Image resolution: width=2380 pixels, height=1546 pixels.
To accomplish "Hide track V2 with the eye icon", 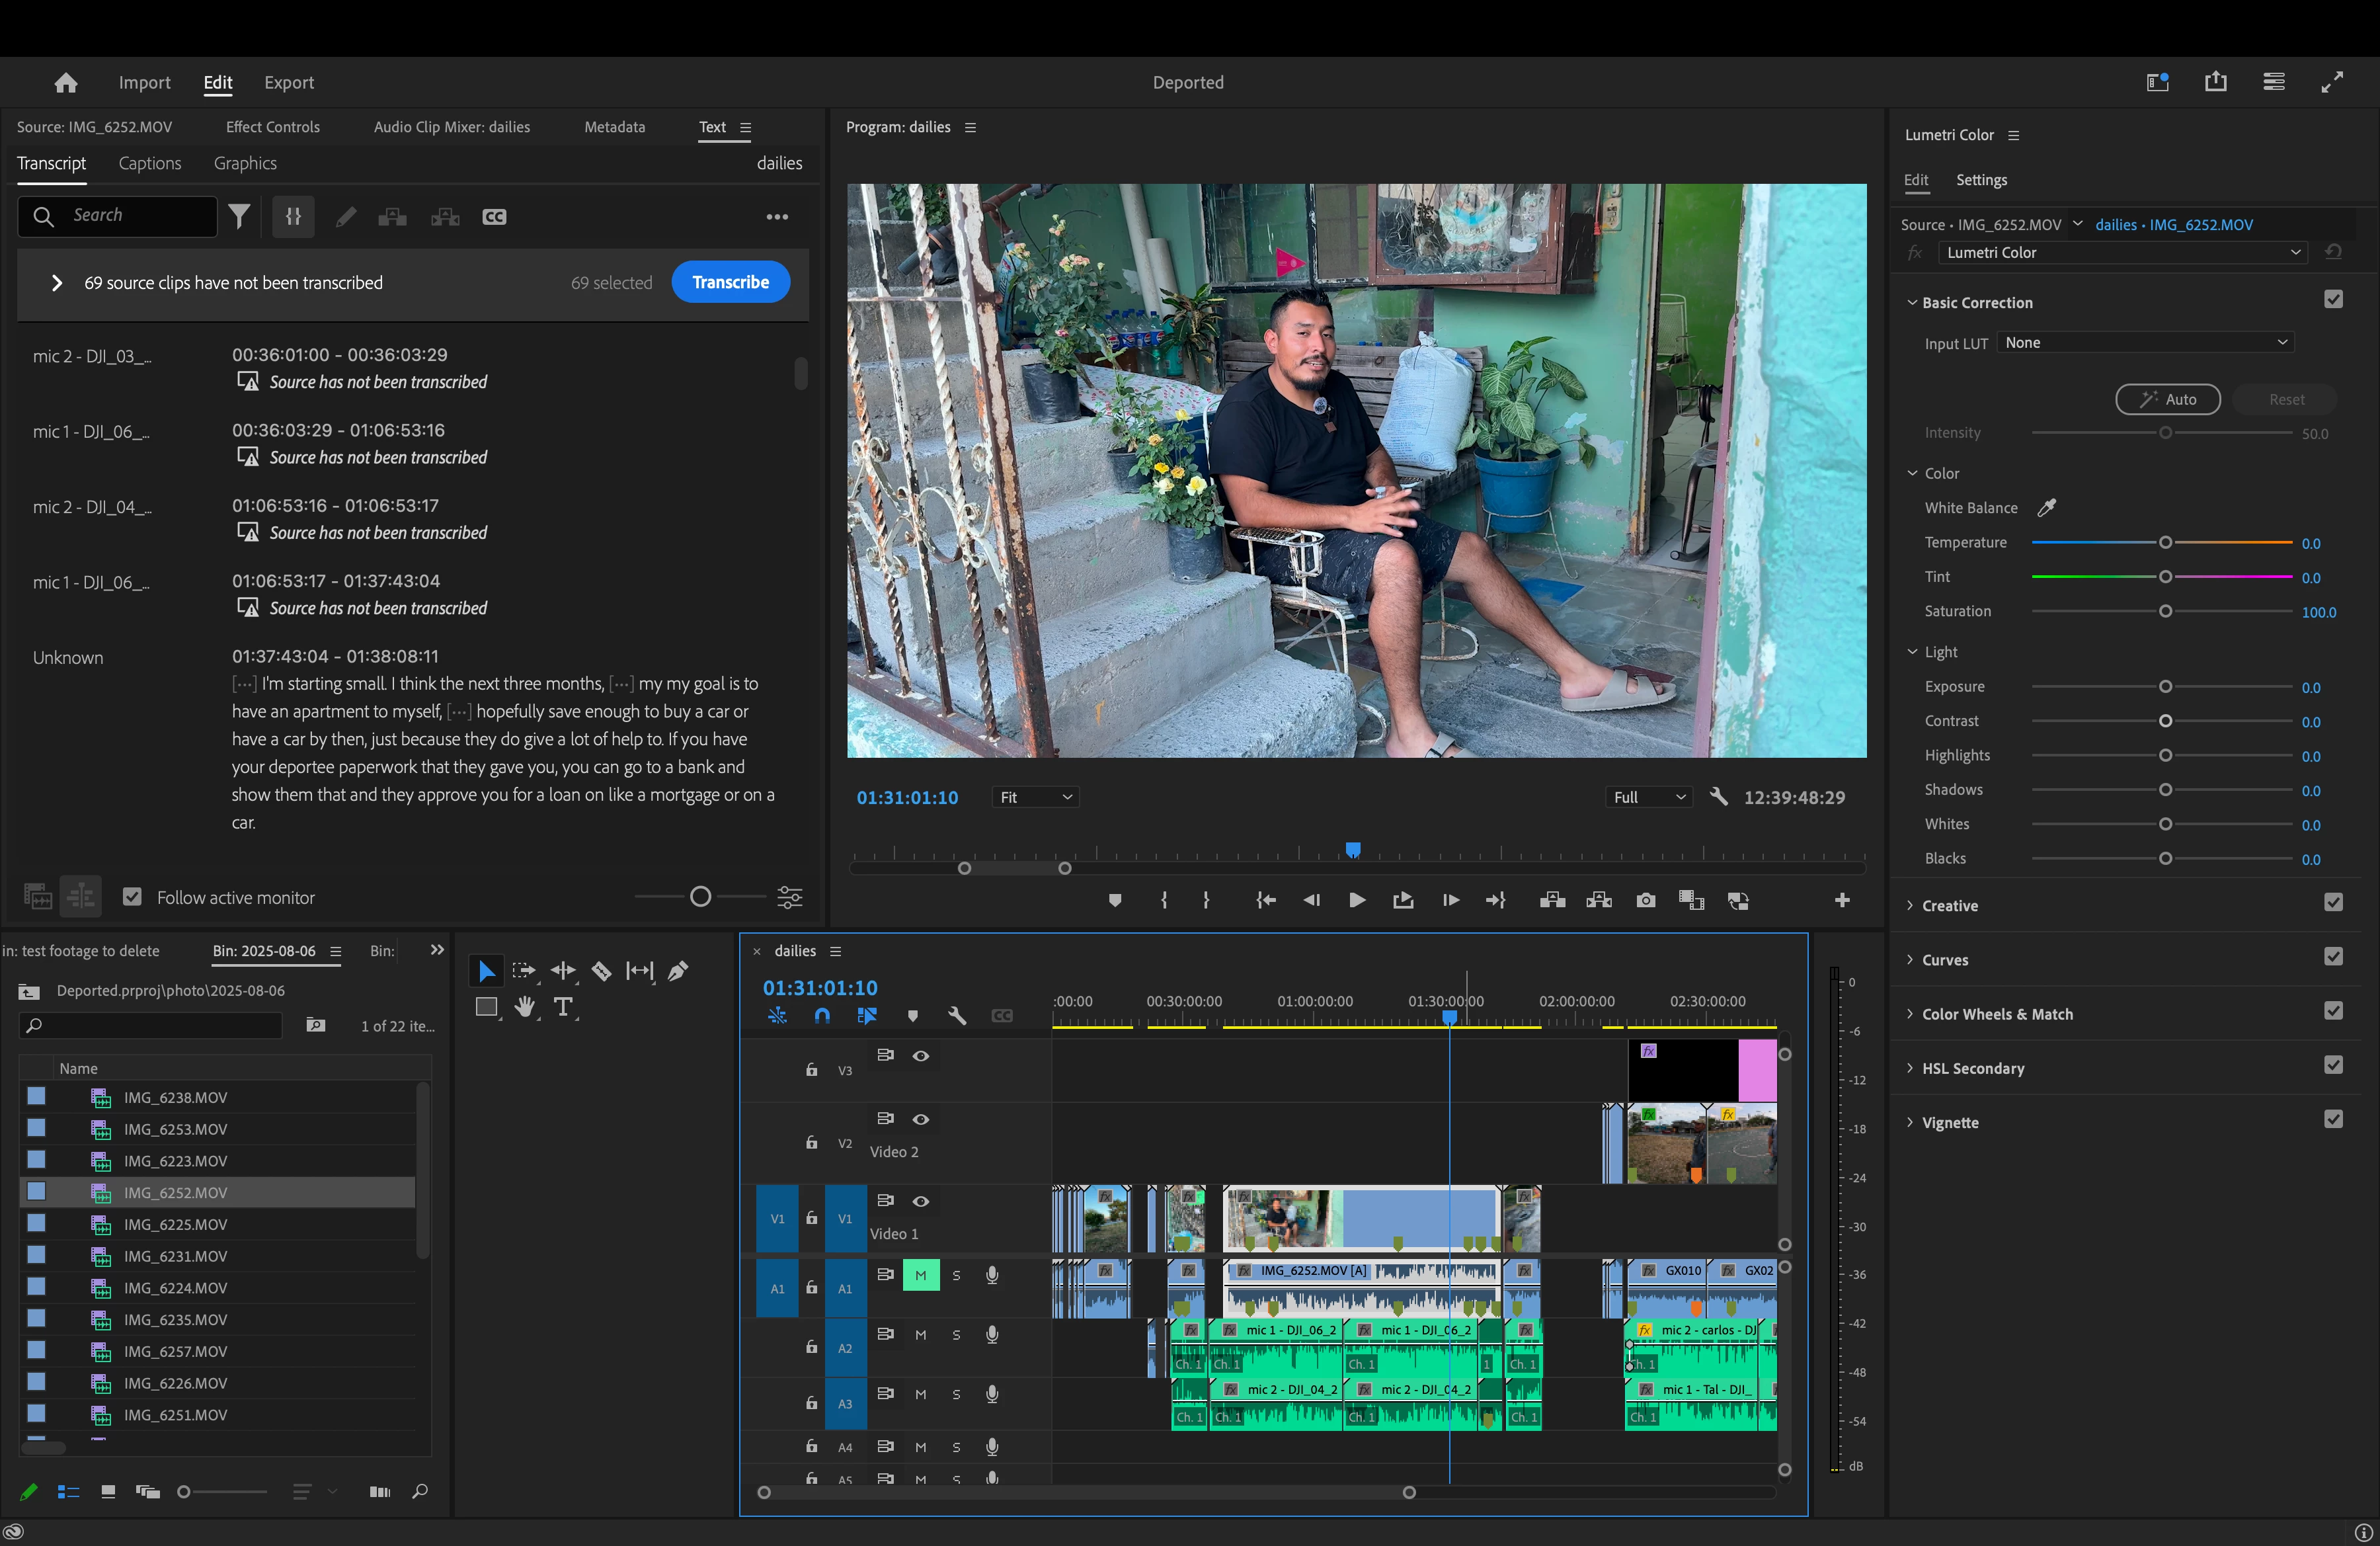I will pos(921,1119).
